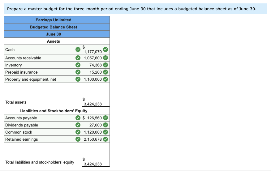Screen dimensions: 271x171
Task: Select the Cash account label cell
Action: pos(43,49)
